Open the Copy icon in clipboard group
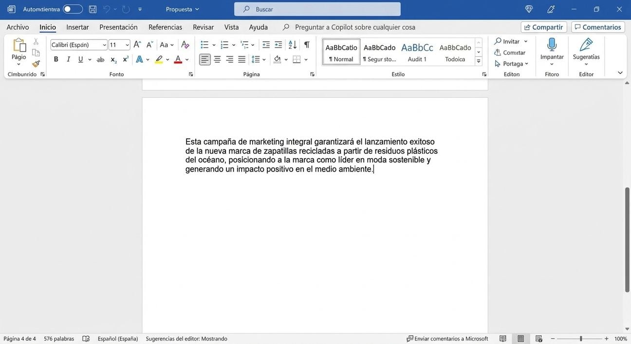This screenshot has width=631, height=344. (36, 53)
